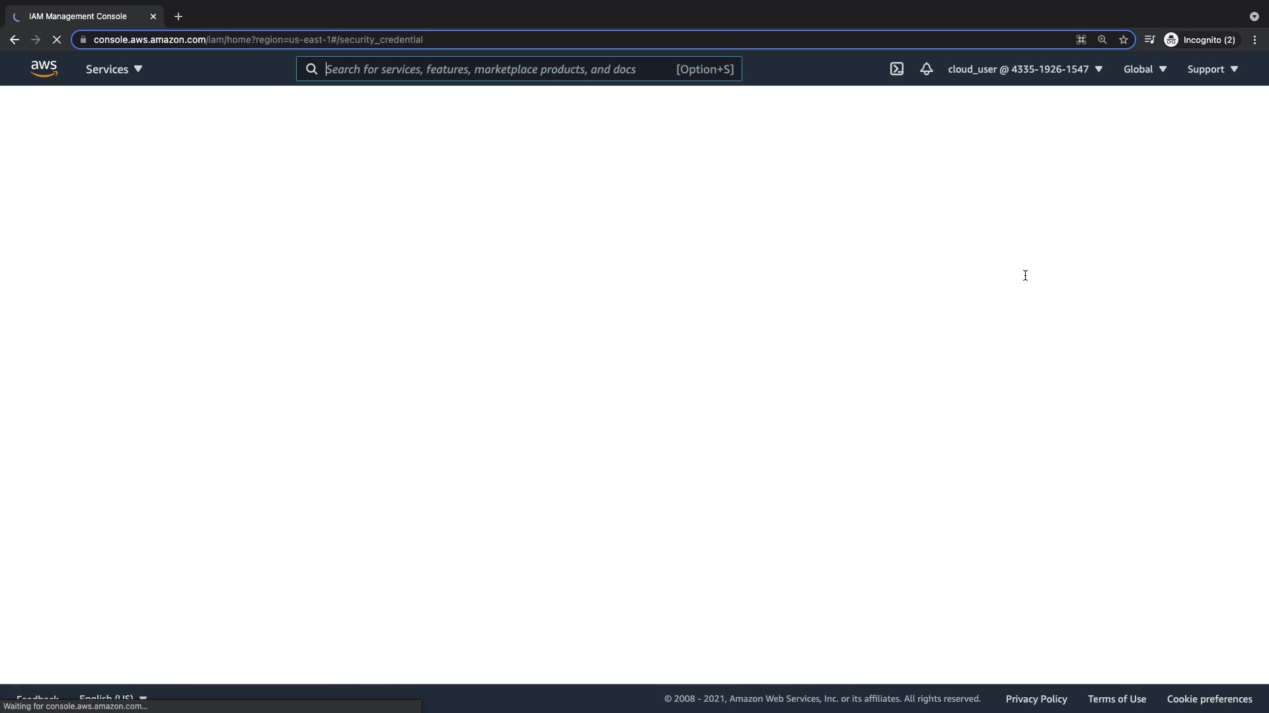This screenshot has width=1269, height=713.
Task: Open the media controls music icon
Action: [1149, 40]
